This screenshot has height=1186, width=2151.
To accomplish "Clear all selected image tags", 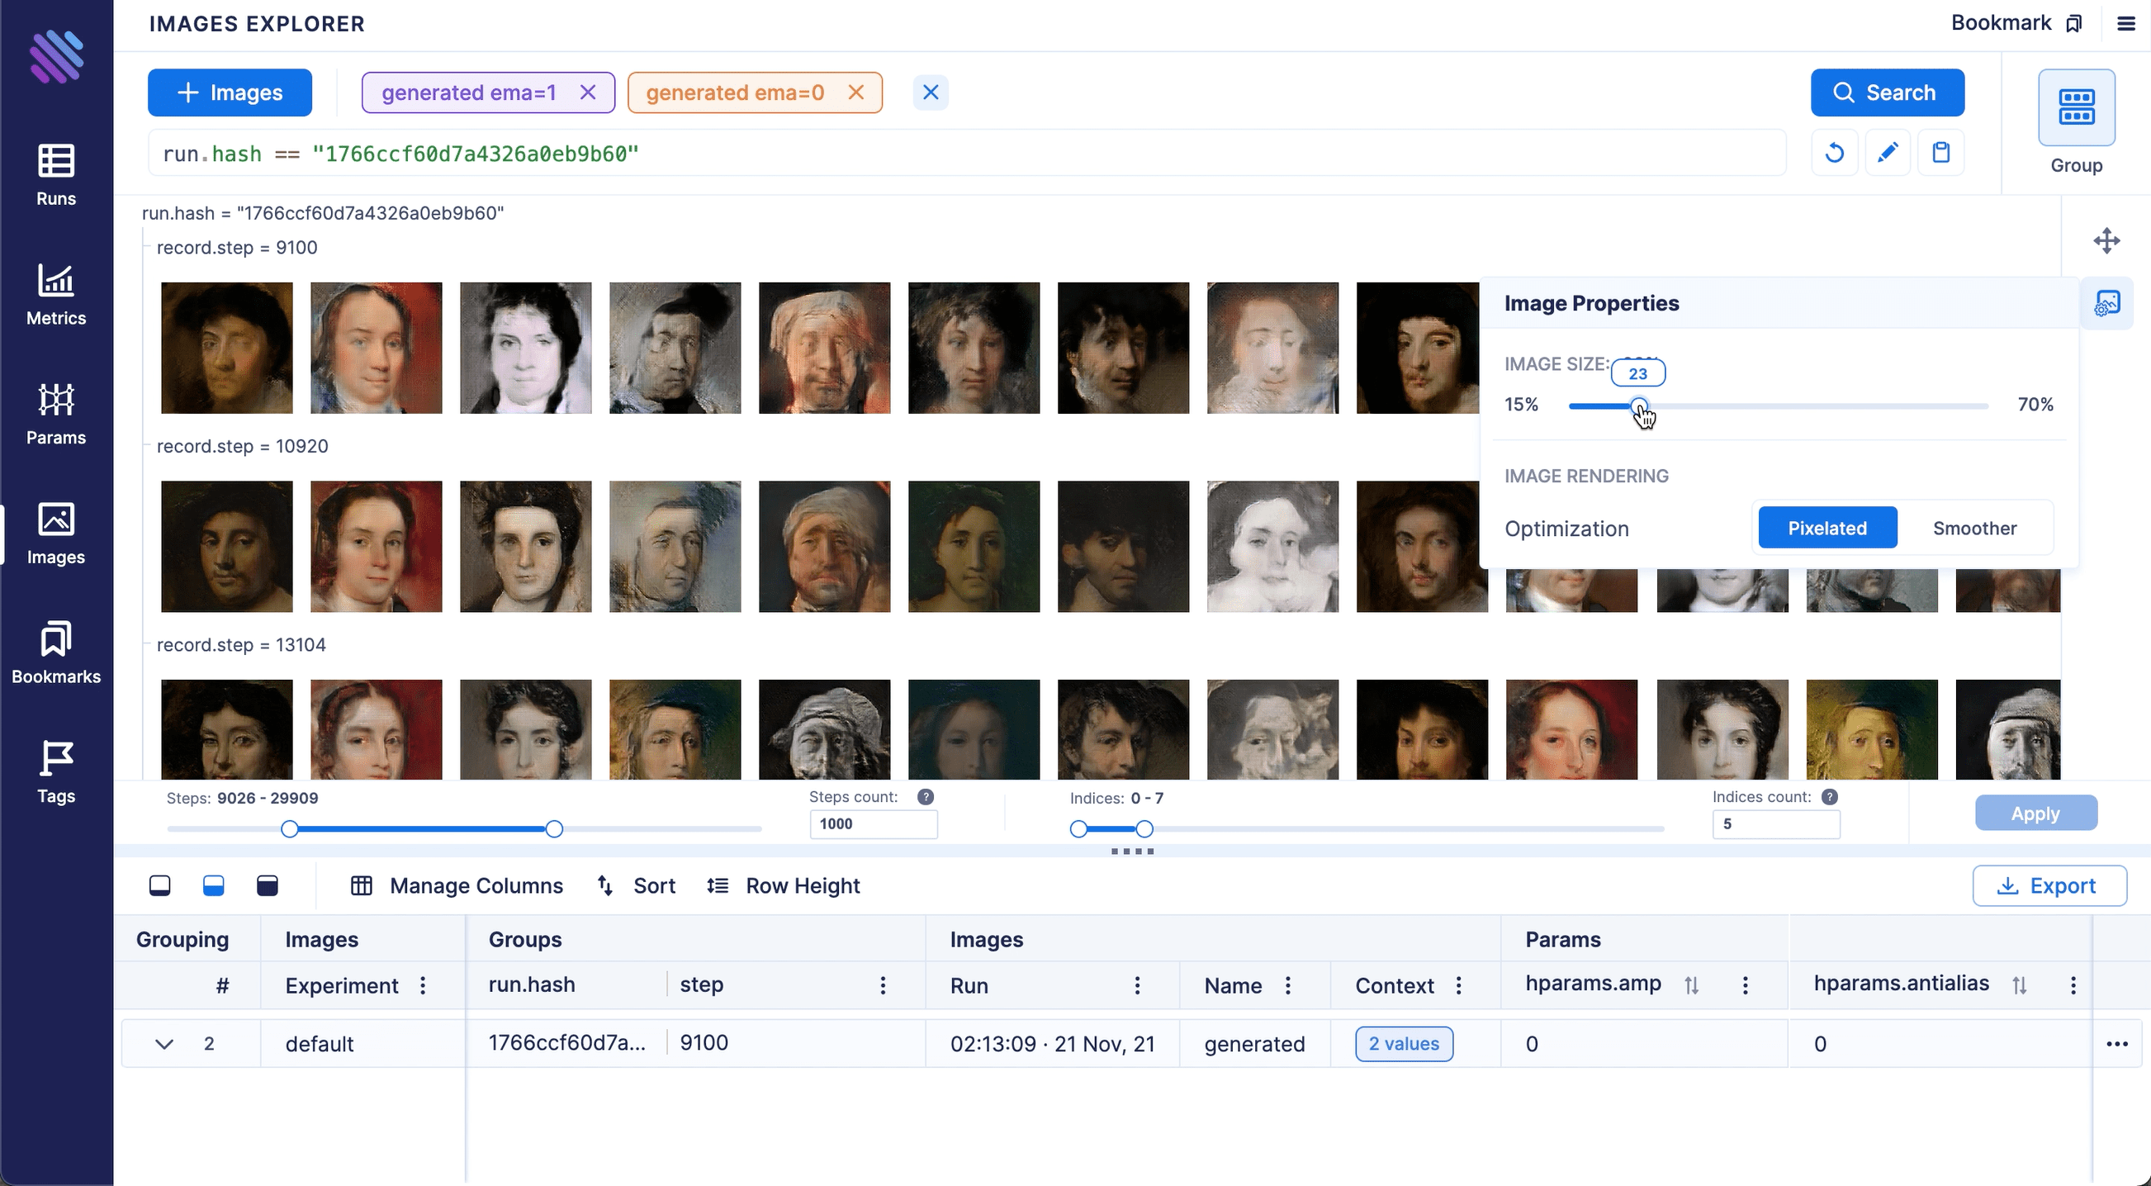I will tap(931, 93).
